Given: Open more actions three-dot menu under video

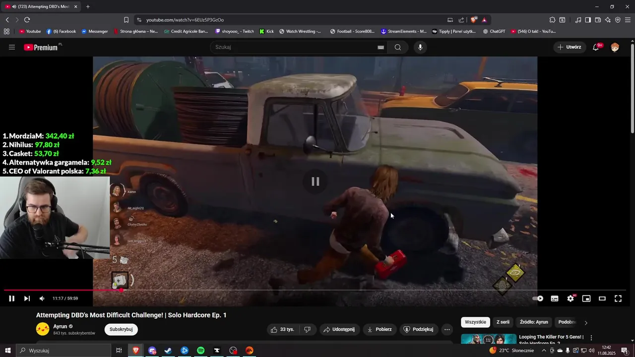Looking at the screenshot, I should [x=447, y=329].
